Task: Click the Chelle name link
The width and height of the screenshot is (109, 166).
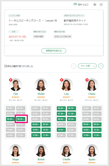Action: click(x=66, y=160)
